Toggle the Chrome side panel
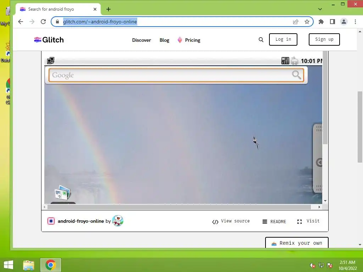The image size is (363, 272). [333, 22]
